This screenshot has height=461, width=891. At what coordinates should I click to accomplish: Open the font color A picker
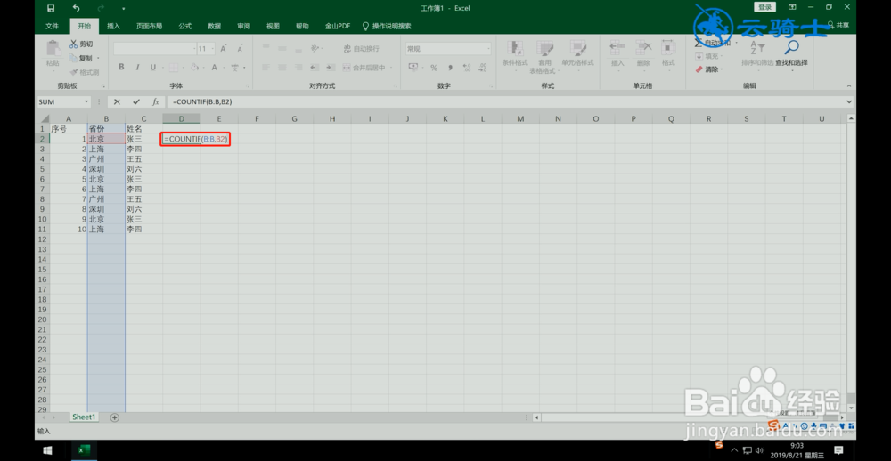click(214, 67)
